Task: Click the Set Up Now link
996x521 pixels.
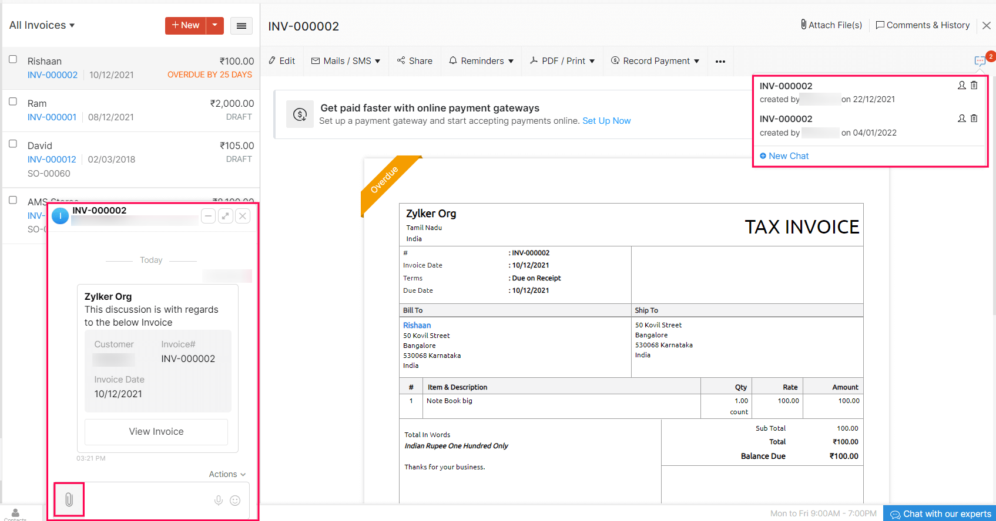Action: [x=606, y=121]
